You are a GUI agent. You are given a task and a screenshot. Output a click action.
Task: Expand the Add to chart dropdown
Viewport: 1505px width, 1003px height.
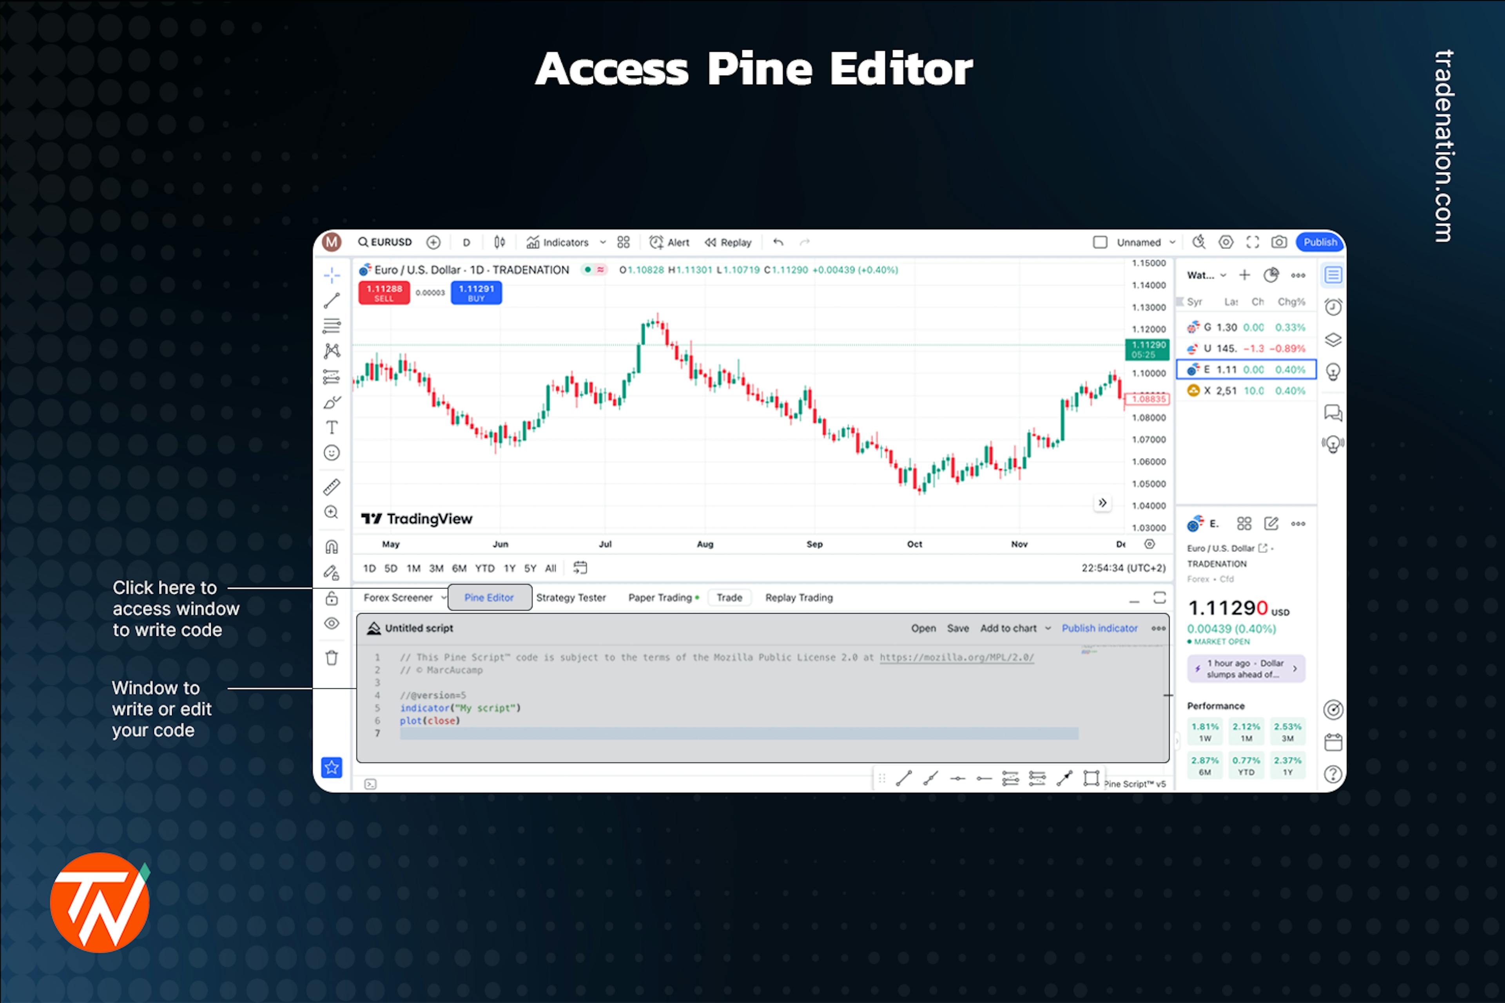point(1047,629)
